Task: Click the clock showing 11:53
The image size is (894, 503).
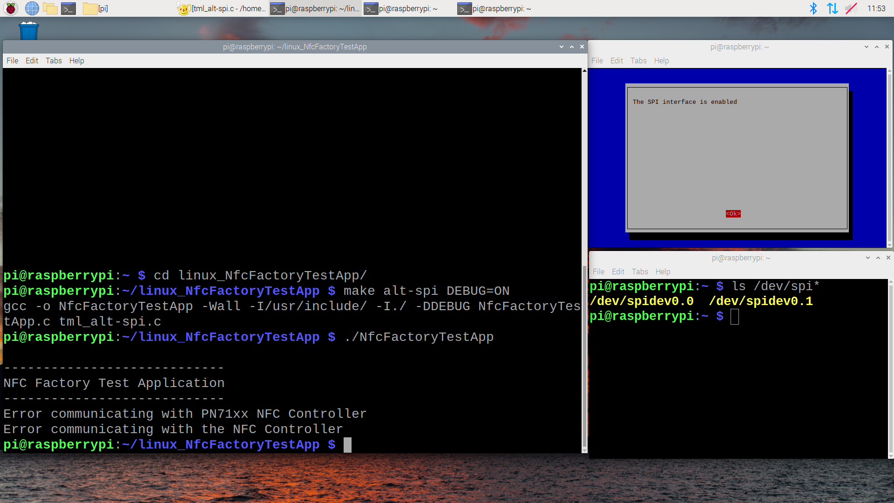Action: [x=876, y=8]
